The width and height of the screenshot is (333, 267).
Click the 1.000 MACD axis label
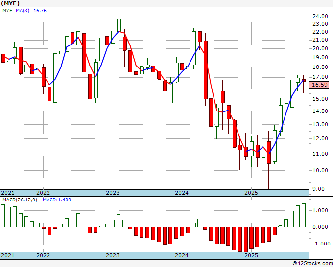click(320, 210)
